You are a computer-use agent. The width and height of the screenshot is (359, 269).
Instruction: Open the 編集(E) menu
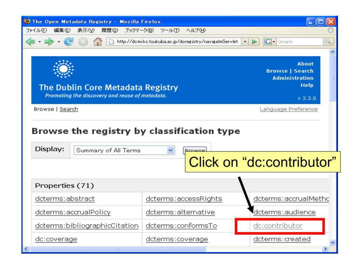[62, 30]
